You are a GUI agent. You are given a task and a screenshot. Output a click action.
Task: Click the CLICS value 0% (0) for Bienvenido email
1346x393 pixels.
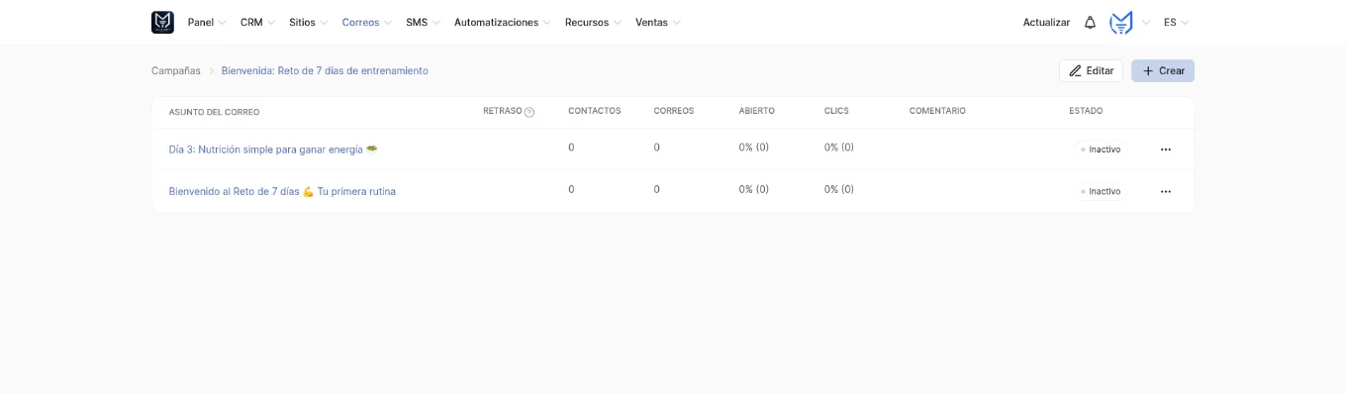click(839, 189)
